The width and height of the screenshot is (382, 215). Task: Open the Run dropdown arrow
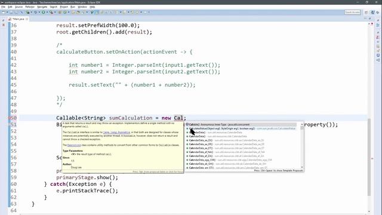pyautogui.click(x=47, y=12)
